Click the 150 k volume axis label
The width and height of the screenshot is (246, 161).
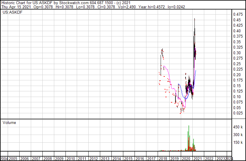(238, 143)
